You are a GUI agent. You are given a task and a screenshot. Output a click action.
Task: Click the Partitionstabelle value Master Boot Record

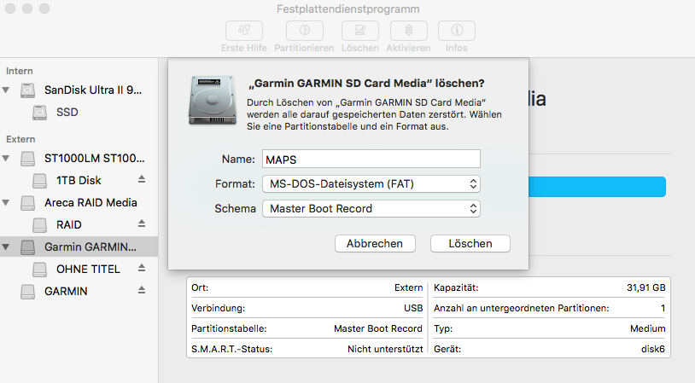click(378, 328)
